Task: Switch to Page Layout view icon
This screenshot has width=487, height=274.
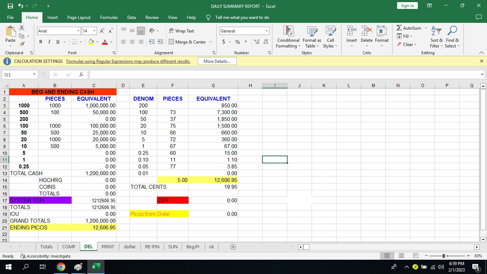Action: point(401,256)
